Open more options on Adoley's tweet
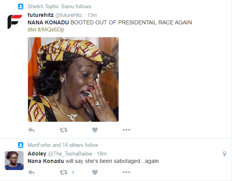232x181 pixels. click(126, 172)
